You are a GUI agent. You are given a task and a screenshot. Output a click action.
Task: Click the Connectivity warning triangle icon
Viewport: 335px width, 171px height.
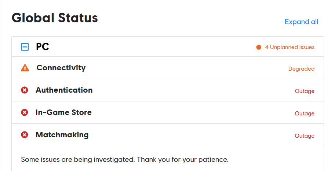click(25, 68)
